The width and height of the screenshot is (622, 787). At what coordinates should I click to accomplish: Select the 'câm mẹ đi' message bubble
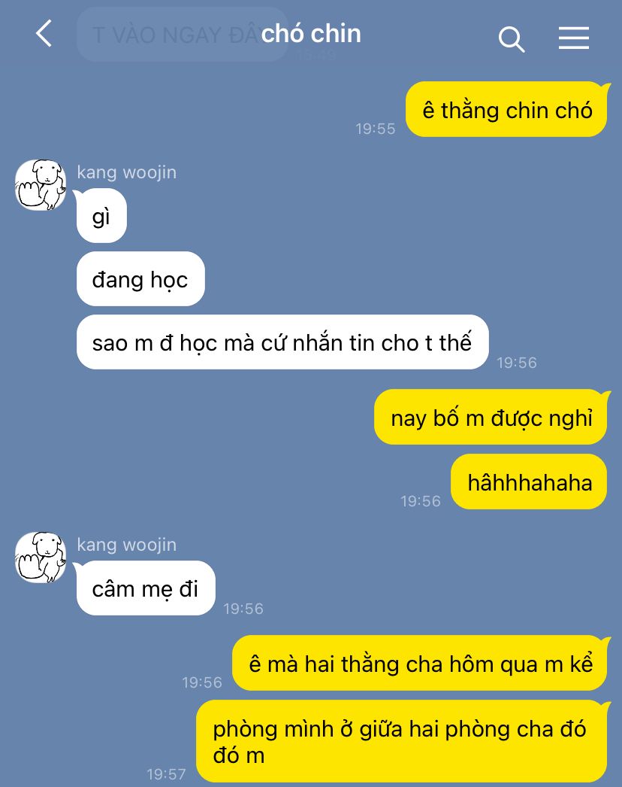click(x=145, y=588)
